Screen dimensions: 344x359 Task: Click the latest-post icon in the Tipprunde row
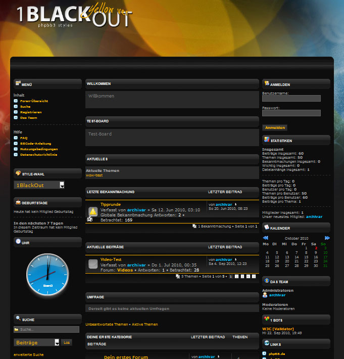235,204
